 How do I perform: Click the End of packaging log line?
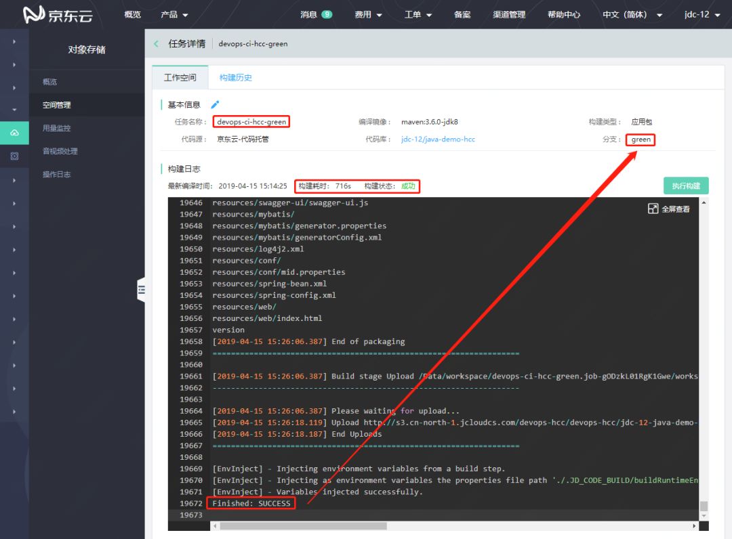coord(308,341)
